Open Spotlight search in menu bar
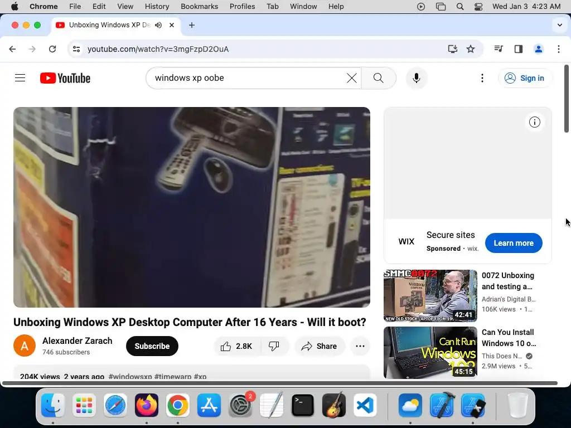Viewport: 571px width, 428px height. [460, 7]
